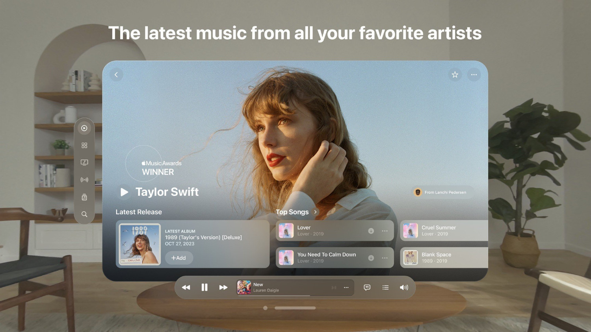Open the Top Songs heading

click(292, 212)
